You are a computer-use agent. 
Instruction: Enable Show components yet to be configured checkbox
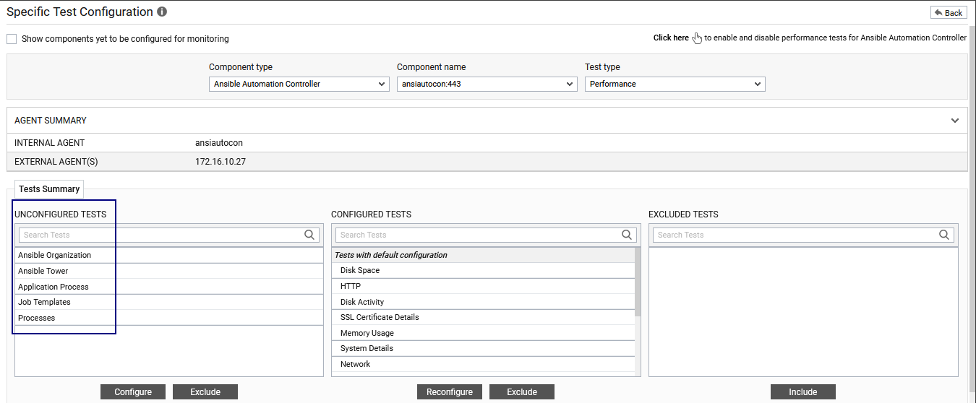[x=12, y=39]
